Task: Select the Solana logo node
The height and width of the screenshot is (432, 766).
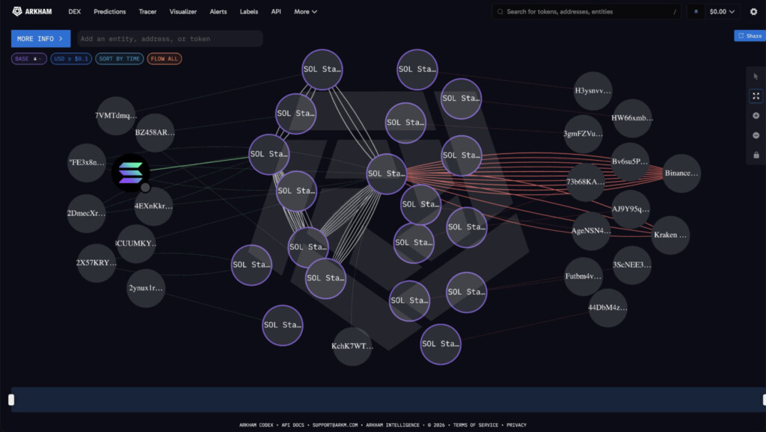Action: point(130,173)
